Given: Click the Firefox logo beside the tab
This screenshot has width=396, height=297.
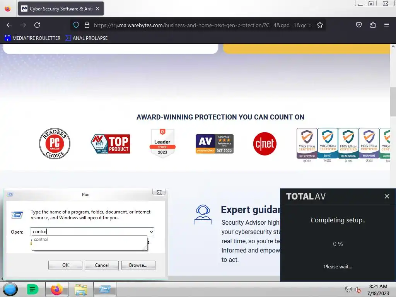Looking at the screenshot, I should click(x=8, y=9).
